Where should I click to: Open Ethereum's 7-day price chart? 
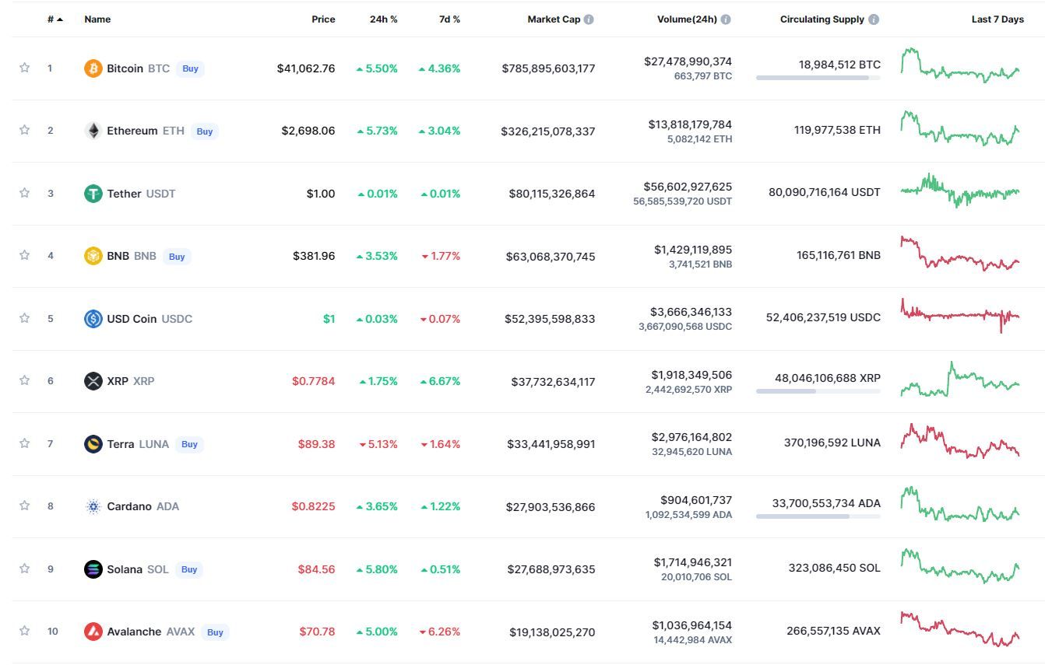click(x=960, y=128)
